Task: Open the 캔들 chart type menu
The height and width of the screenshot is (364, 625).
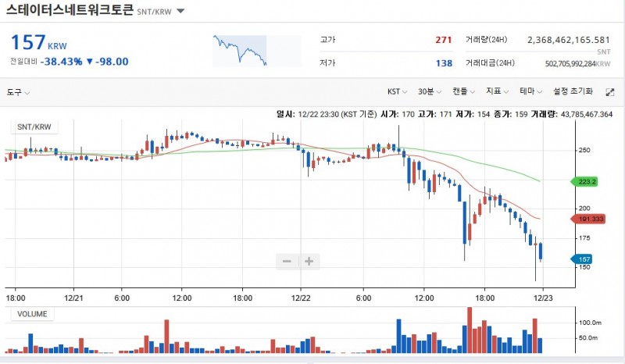Action: click(x=464, y=91)
